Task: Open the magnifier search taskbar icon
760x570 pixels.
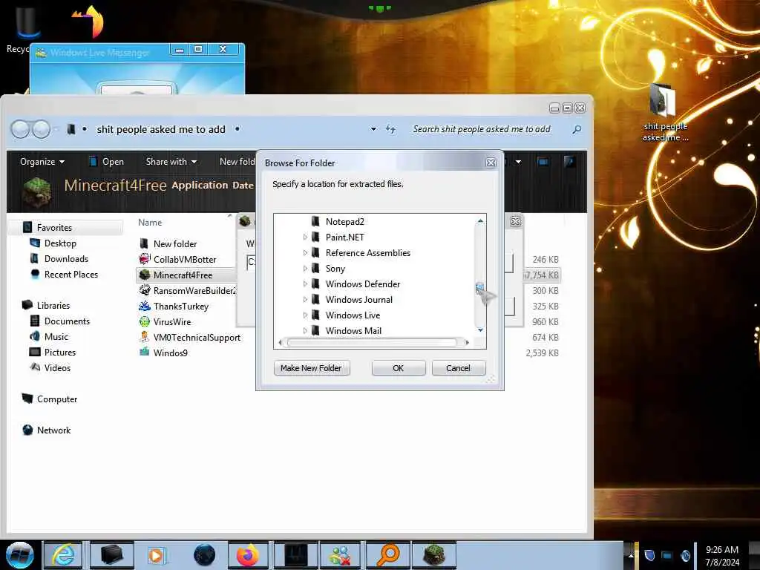Action: 389,555
